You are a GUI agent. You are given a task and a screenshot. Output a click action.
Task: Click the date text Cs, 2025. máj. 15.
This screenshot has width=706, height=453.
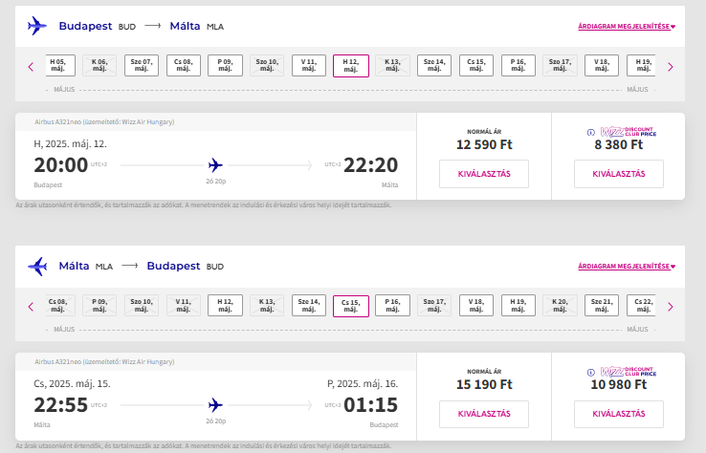72,384
